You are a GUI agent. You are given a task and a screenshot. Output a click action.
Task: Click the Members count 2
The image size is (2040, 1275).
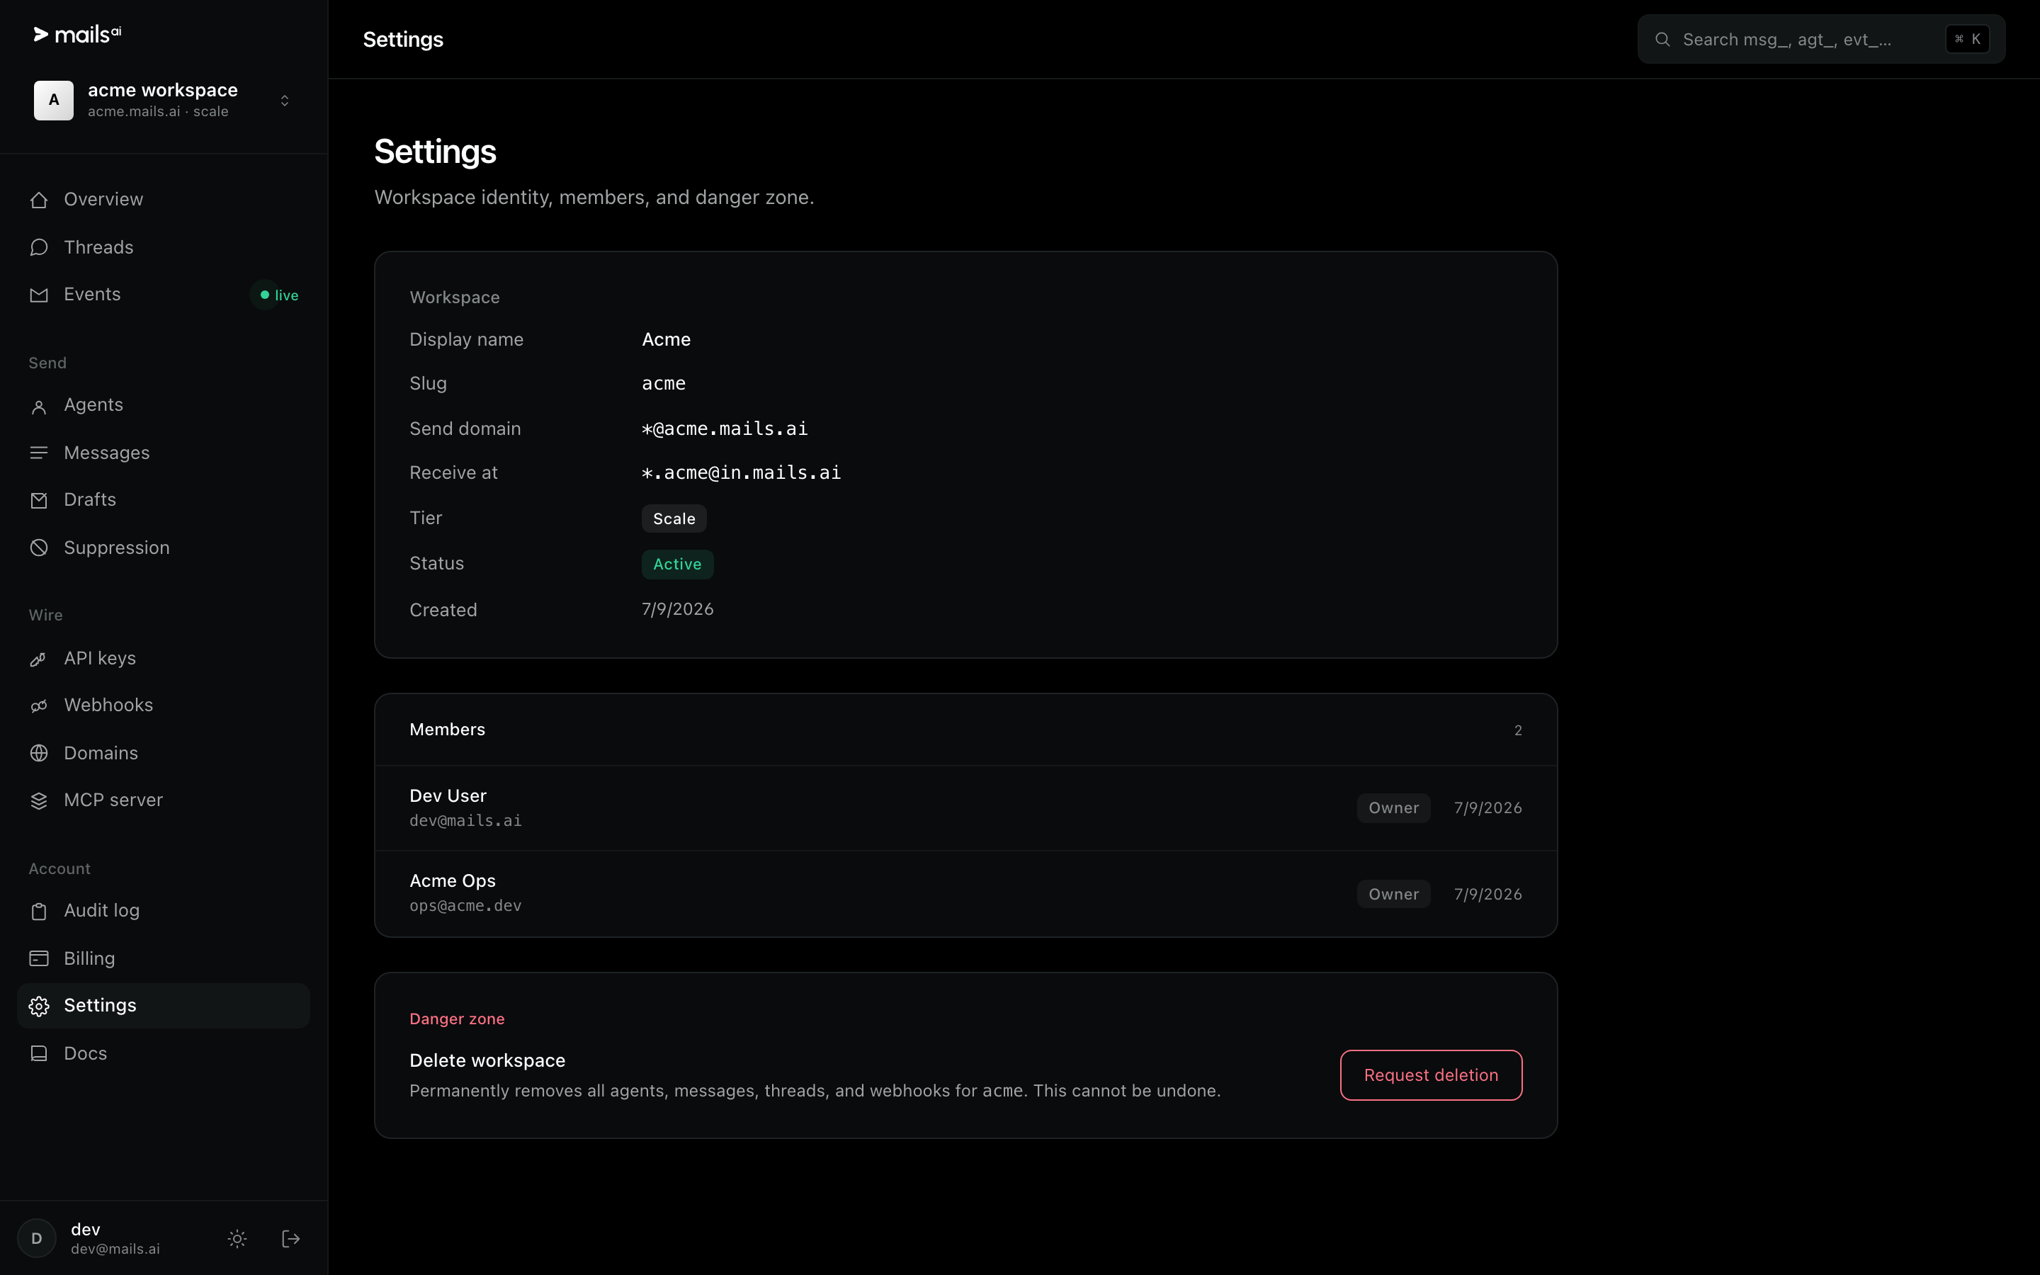pyautogui.click(x=1517, y=730)
